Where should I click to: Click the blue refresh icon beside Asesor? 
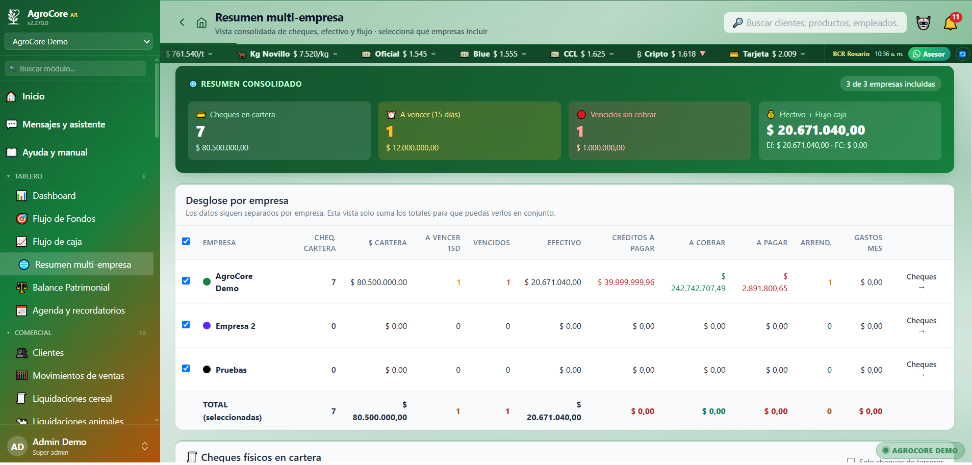[x=962, y=54]
